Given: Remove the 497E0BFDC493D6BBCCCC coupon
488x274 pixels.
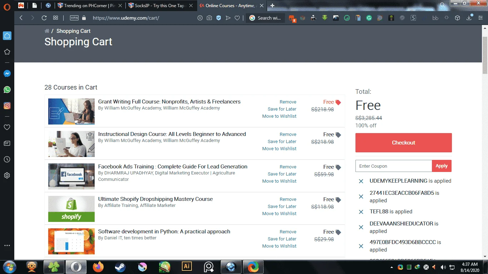Looking at the screenshot, I should pyautogui.click(x=361, y=246).
